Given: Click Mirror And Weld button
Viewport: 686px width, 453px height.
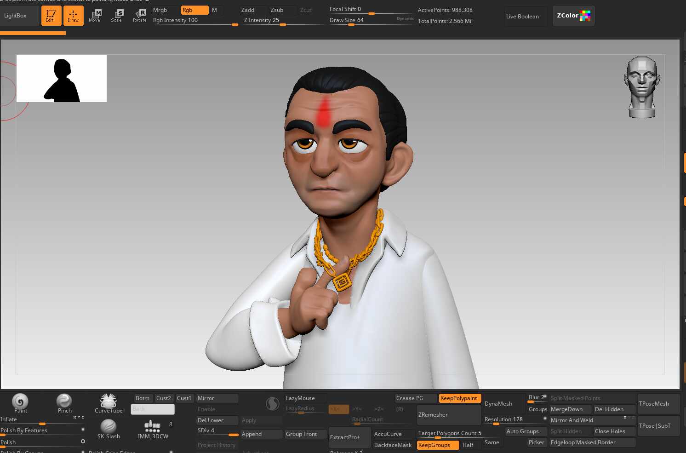Looking at the screenshot, I should click(x=592, y=420).
